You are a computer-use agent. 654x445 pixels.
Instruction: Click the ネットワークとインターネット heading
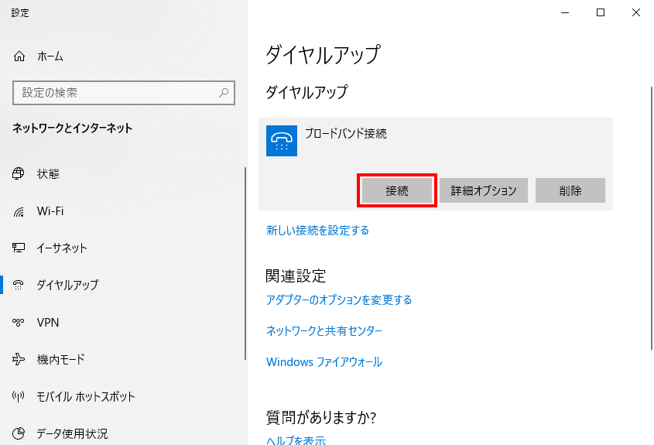click(72, 128)
